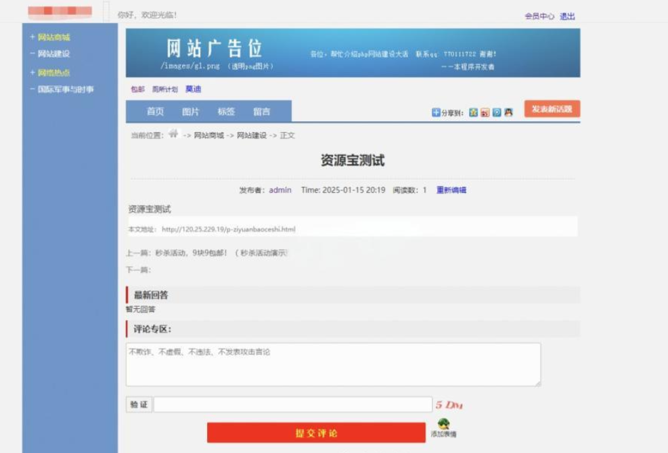Click the QQ空间 share icon
668x453 pixels.
pyautogui.click(x=473, y=112)
